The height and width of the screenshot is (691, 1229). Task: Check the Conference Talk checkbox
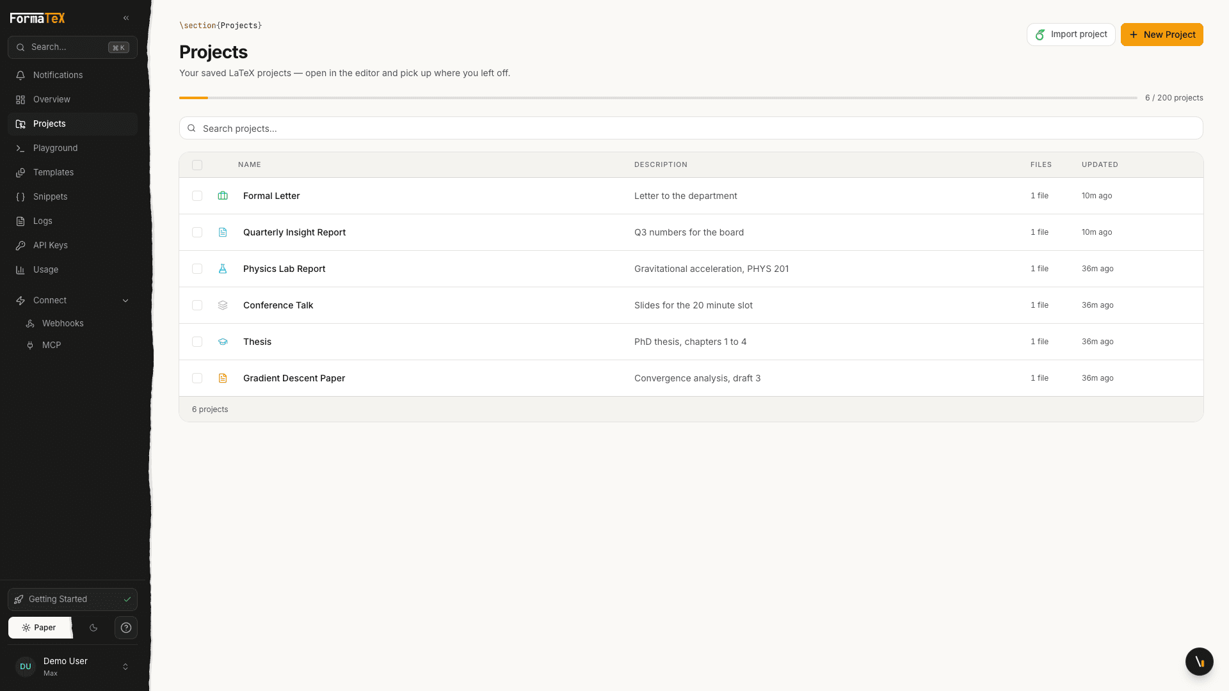click(197, 305)
